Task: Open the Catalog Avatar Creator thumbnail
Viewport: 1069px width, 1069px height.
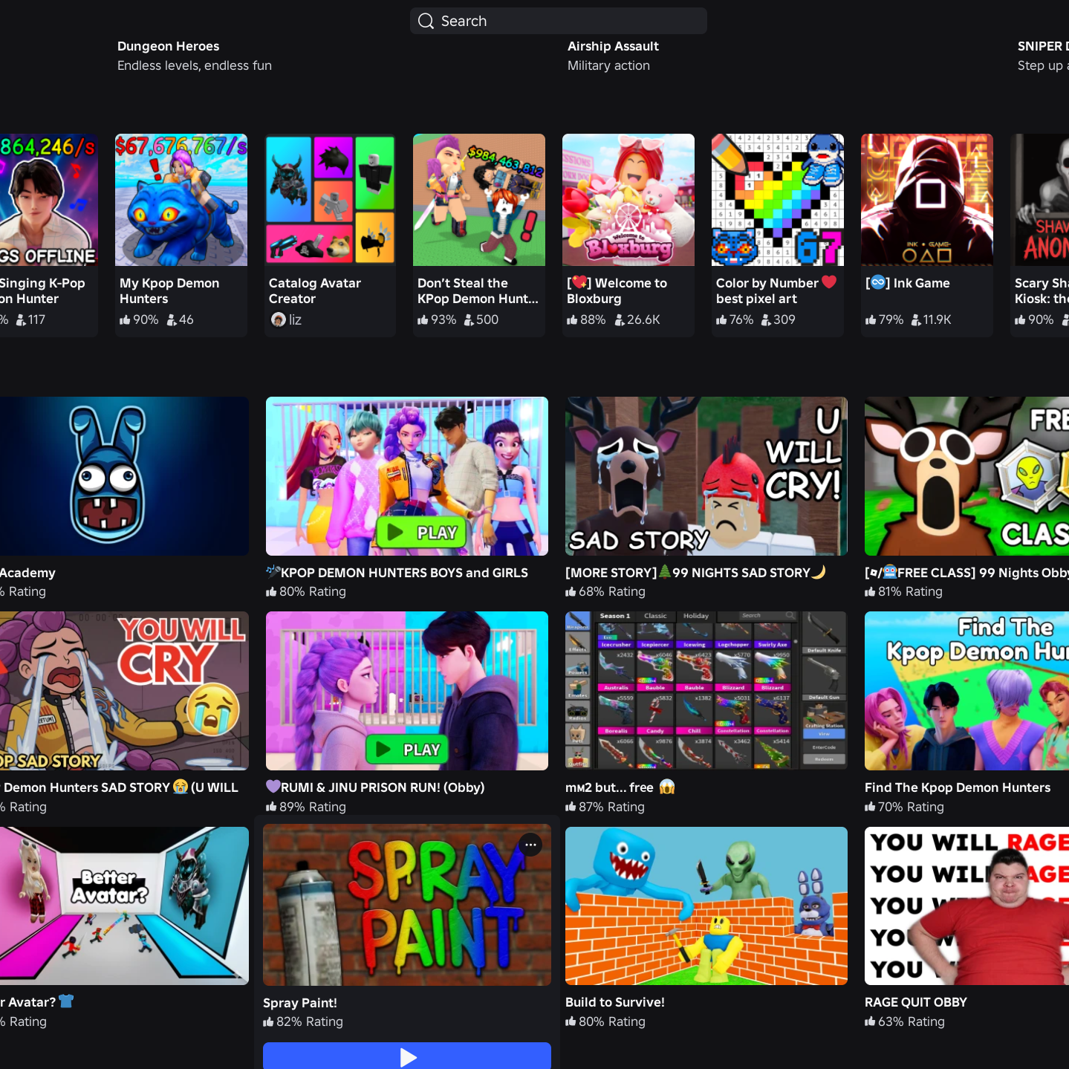Action: pos(330,200)
